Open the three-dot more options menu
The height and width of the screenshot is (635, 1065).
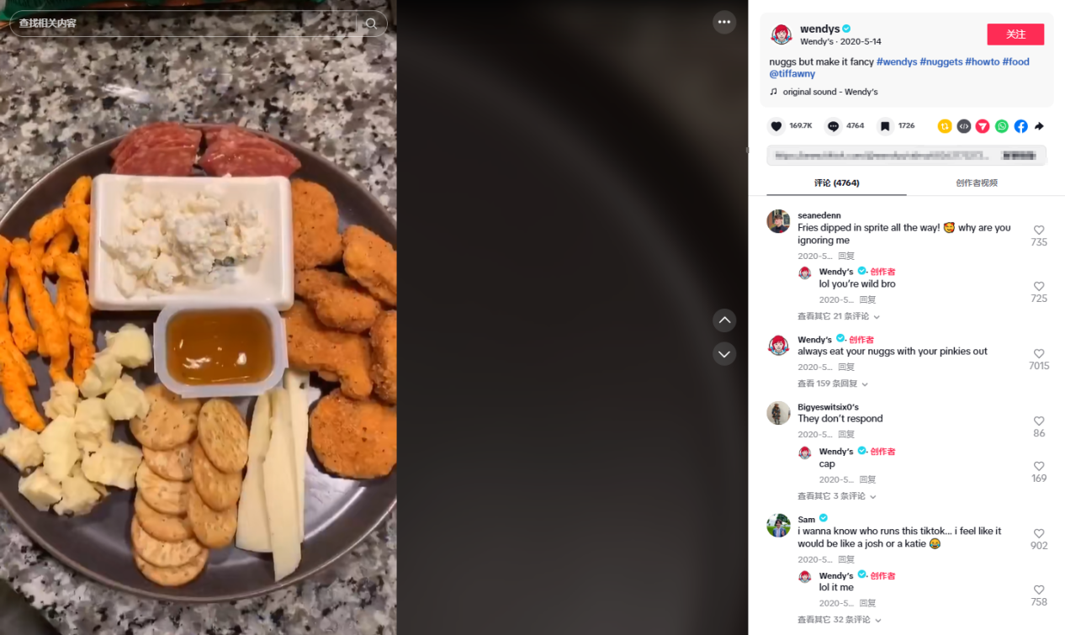click(724, 22)
